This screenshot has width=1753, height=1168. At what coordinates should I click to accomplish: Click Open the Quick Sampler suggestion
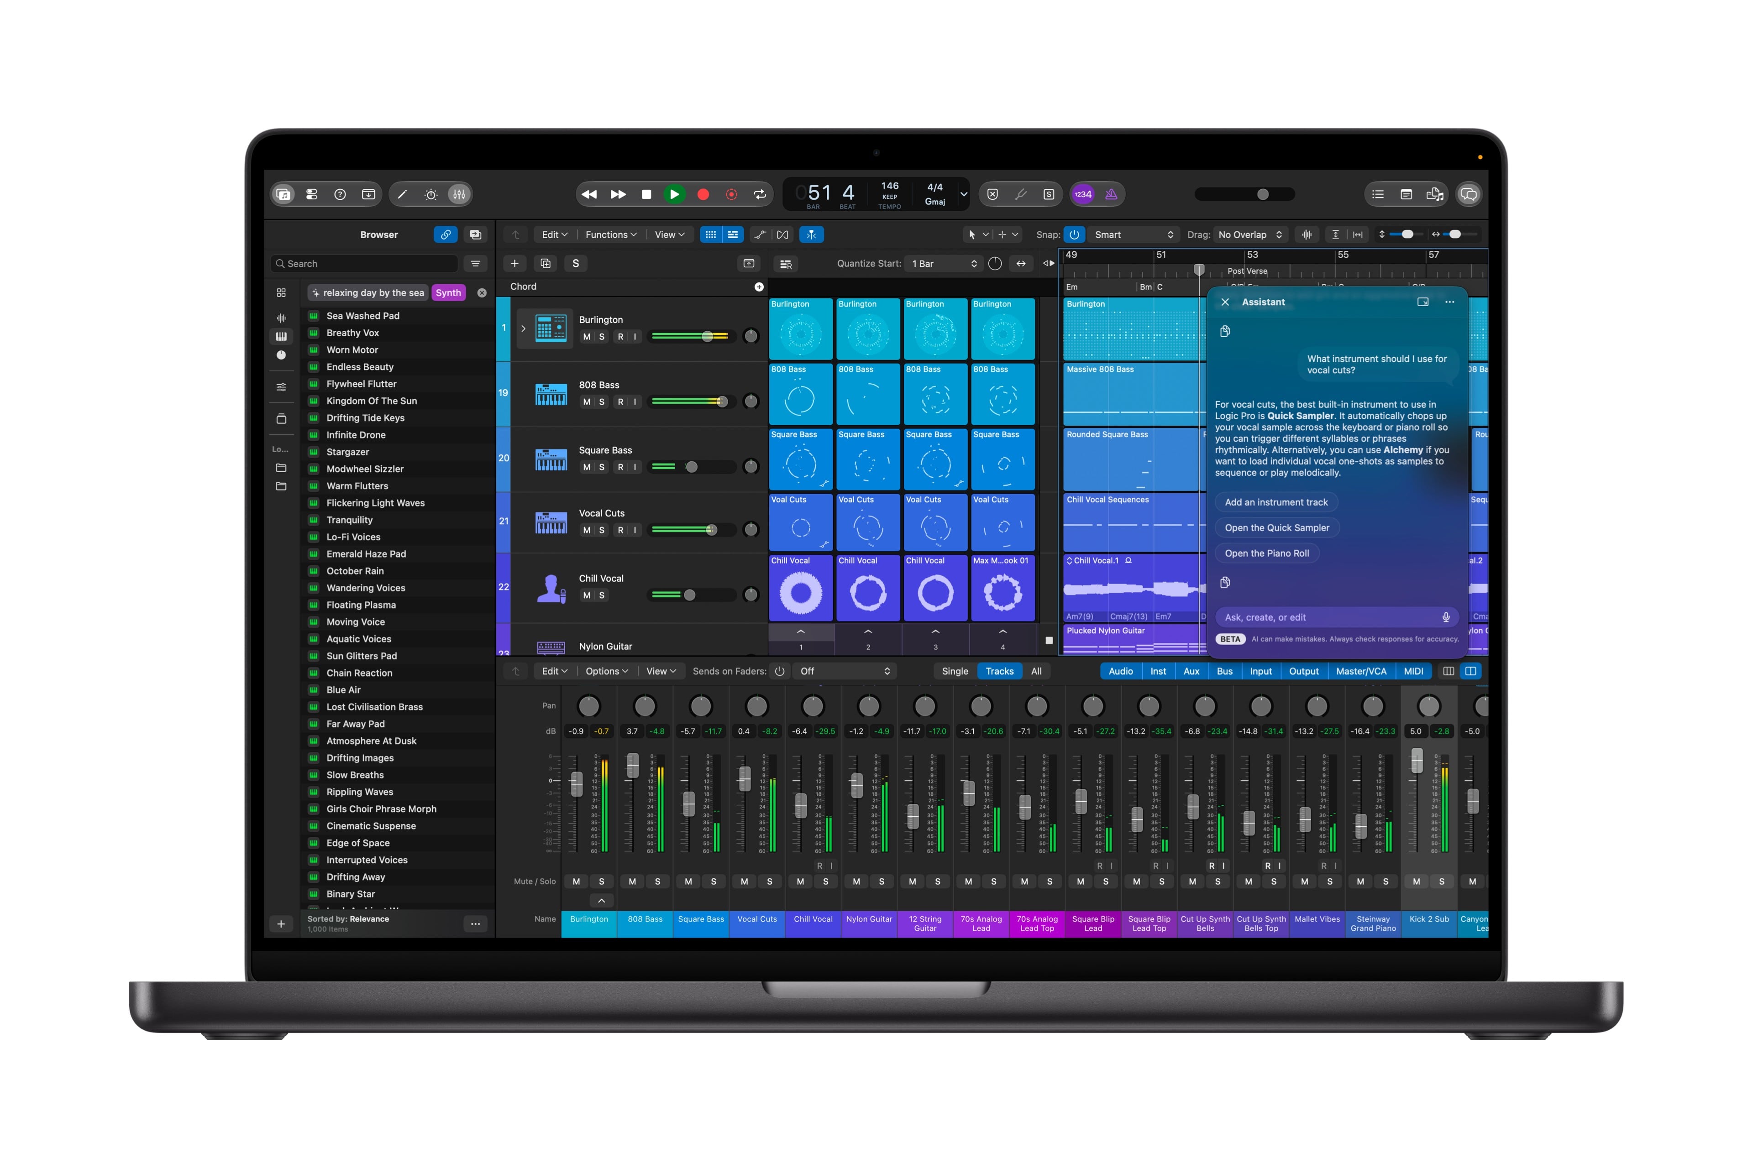point(1277,527)
